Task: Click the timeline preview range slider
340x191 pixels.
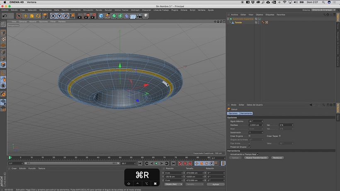Action: 72,164
